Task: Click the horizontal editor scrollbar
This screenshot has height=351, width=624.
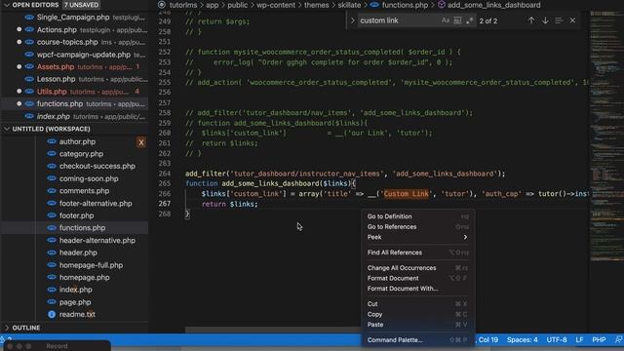Action: point(273,330)
